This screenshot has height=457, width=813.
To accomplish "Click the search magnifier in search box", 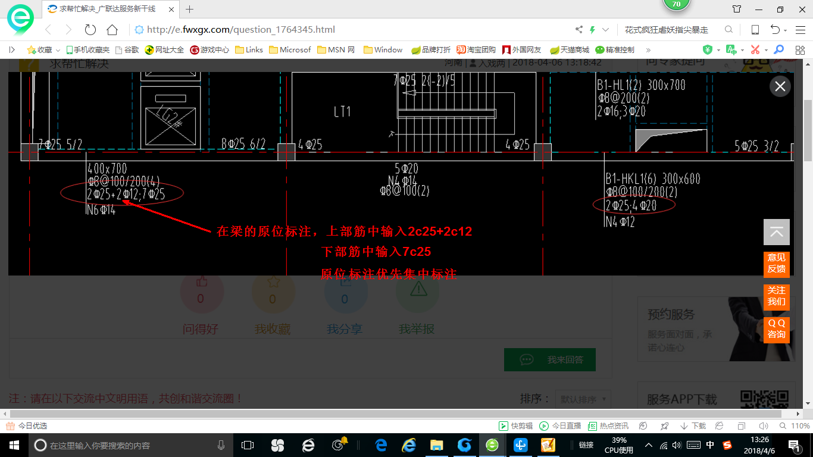I will point(728,30).
